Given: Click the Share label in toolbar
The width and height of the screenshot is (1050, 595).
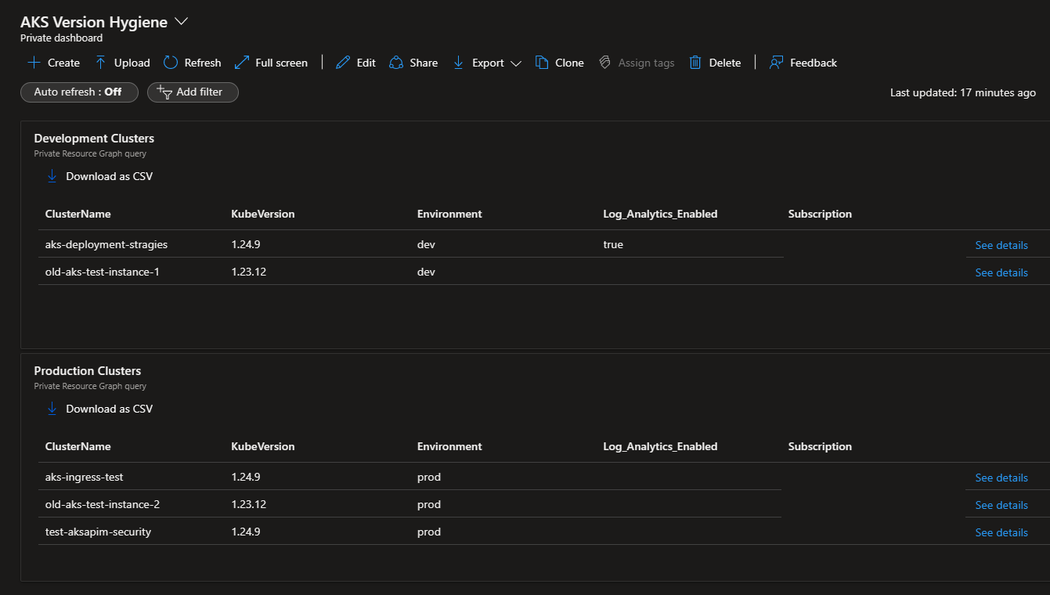Looking at the screenshot, I should click(x=424, y=63).
